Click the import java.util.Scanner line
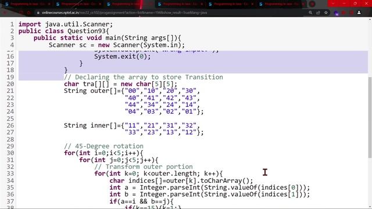The height and width of the screenshot is (209, 372). pyautogui.click(x=66, y=24)
